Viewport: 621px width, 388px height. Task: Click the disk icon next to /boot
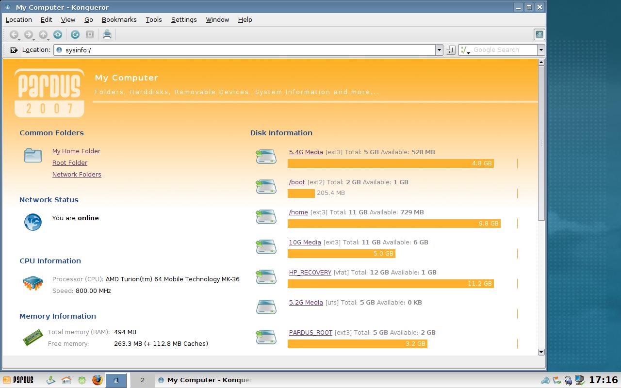[x=266, y=186]
